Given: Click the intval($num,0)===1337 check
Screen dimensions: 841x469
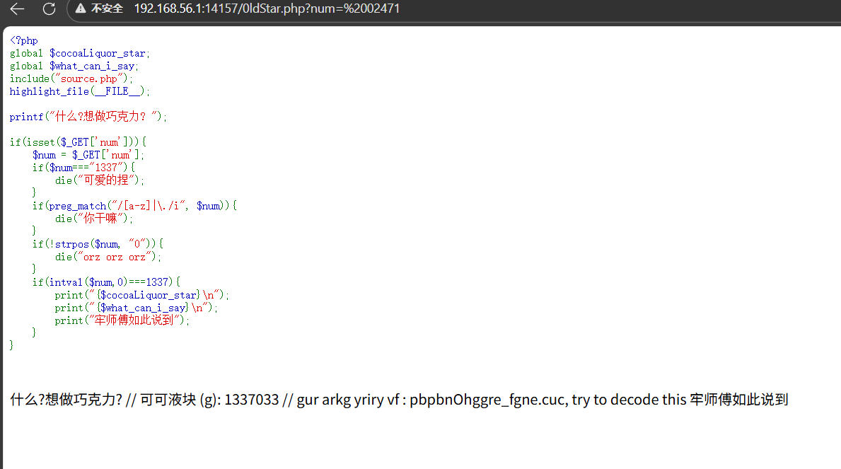Looking at the screenshot, I should tap(106, 282).
